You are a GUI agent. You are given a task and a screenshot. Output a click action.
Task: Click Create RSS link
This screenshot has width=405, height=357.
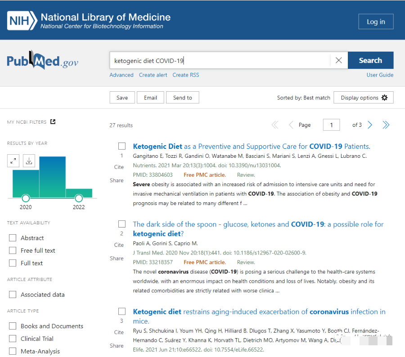[185, 75]
